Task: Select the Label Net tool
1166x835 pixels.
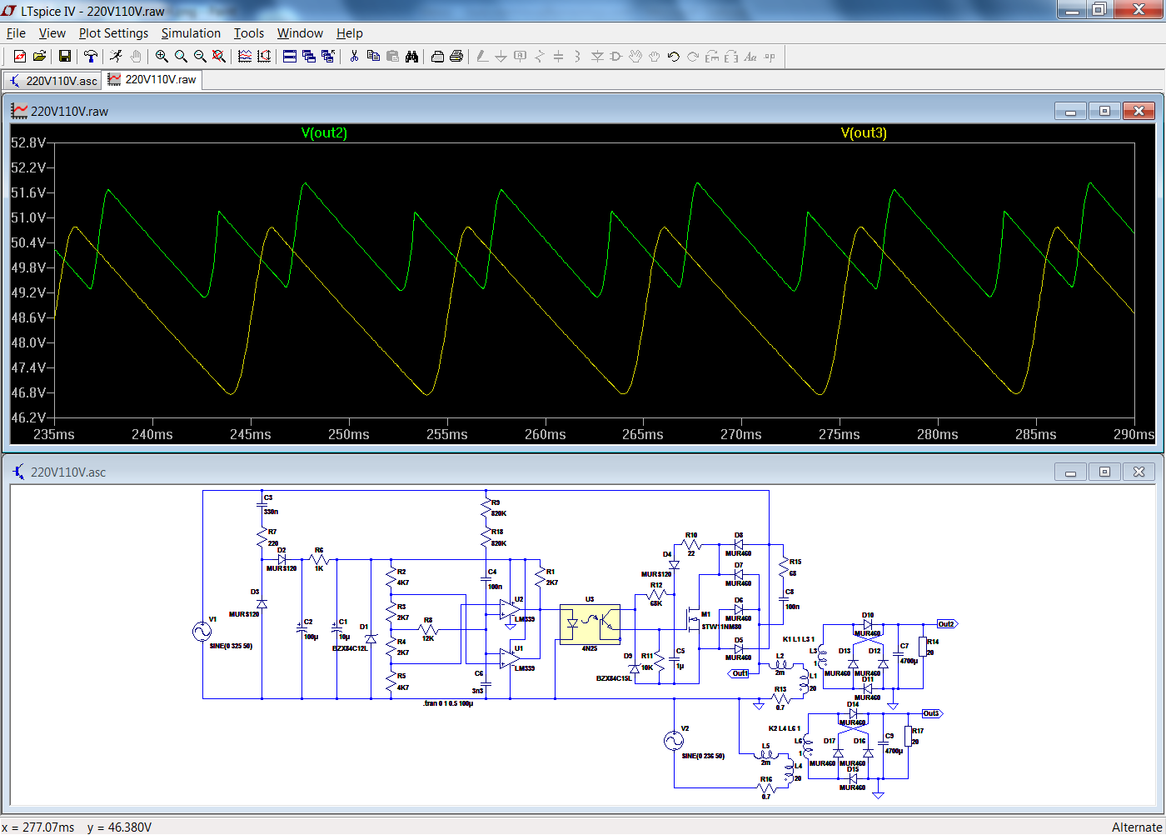Action: pos(520,57)
